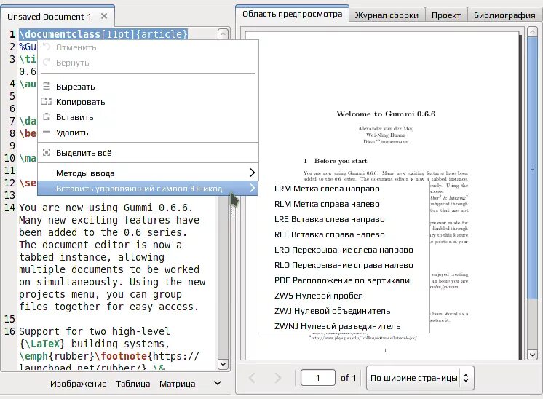Go to previous preview page arrow
543x399 pixels.
tap(252, 378)
